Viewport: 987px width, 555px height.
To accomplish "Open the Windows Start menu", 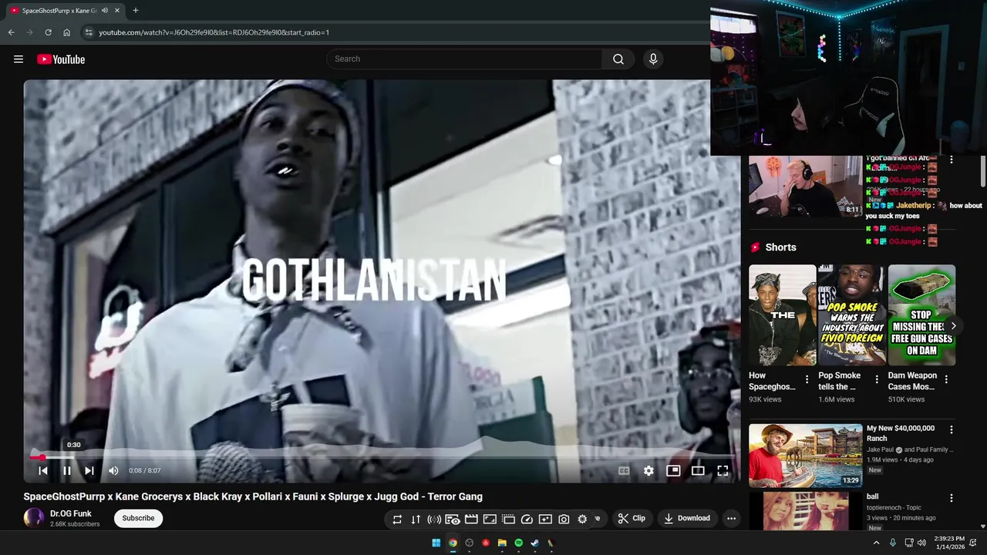I will click(x=436, y=543).
